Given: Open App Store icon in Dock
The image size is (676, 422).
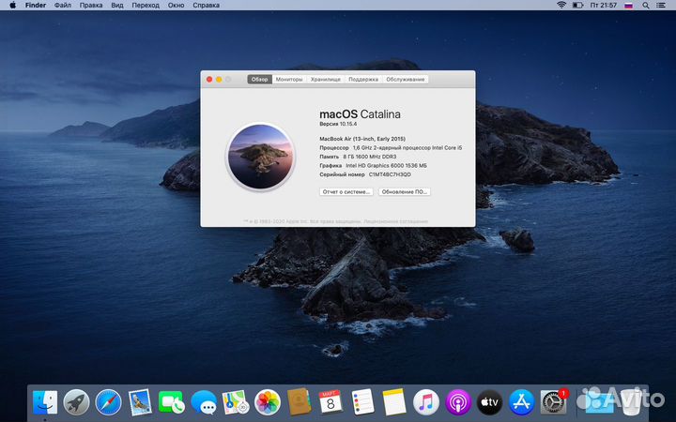Looking at the screenshot, I should [521, 402].
